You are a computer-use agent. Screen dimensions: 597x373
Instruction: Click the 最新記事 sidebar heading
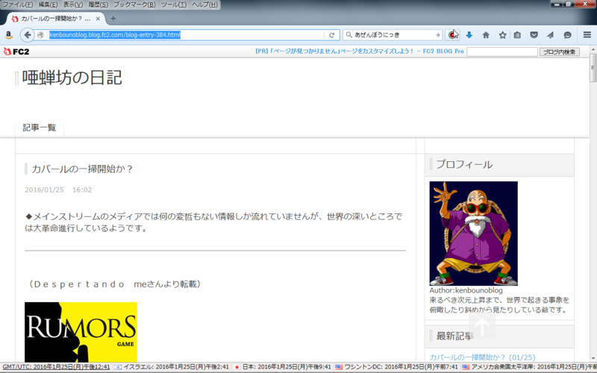(x=454, y=336)
